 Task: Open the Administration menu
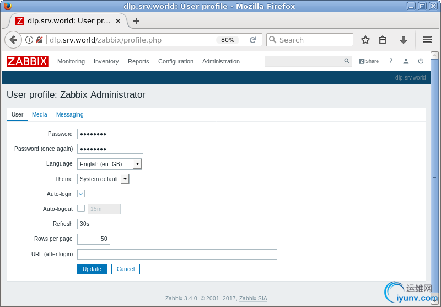[x=221, y=61]
